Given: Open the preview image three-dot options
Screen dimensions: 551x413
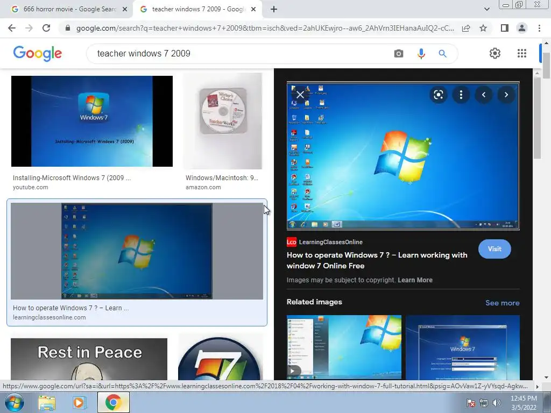Looking at the screenshot, I should point(461,95).
